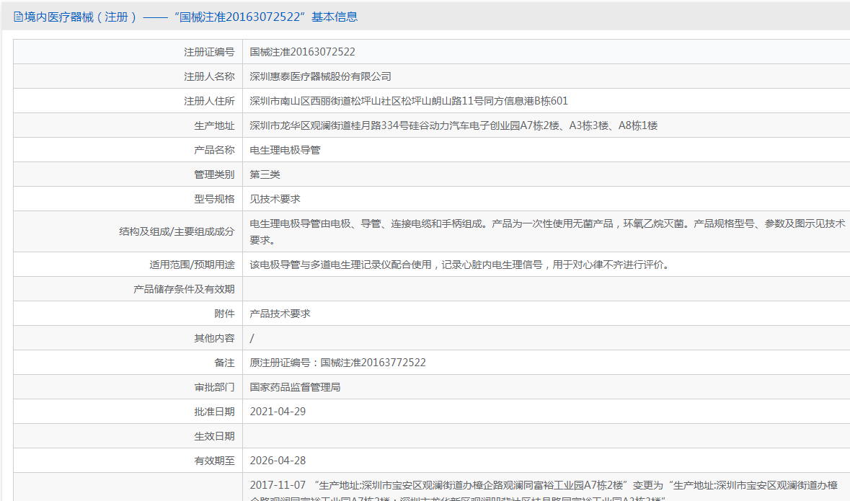Select registration number value 国械注准20163072522

click(302, 52)
